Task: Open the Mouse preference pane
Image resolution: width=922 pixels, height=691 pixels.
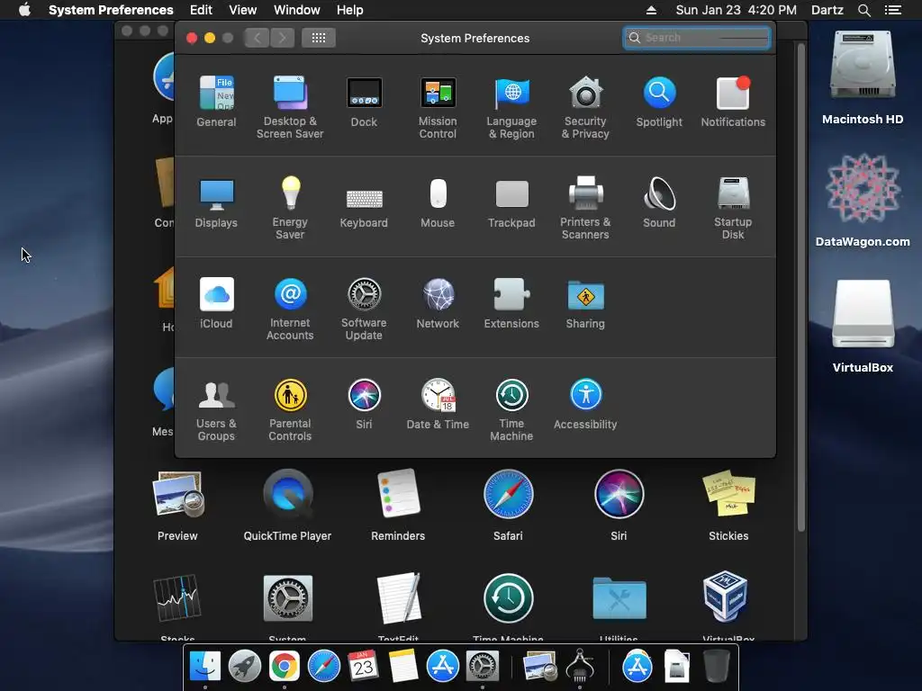Action: tap(438, 202)
